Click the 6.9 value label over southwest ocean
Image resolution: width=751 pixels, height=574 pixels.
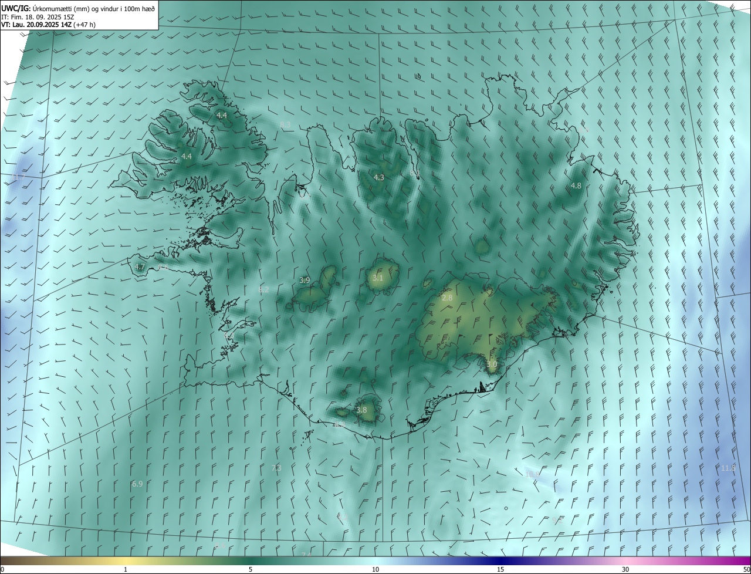(x=137, y=484)
